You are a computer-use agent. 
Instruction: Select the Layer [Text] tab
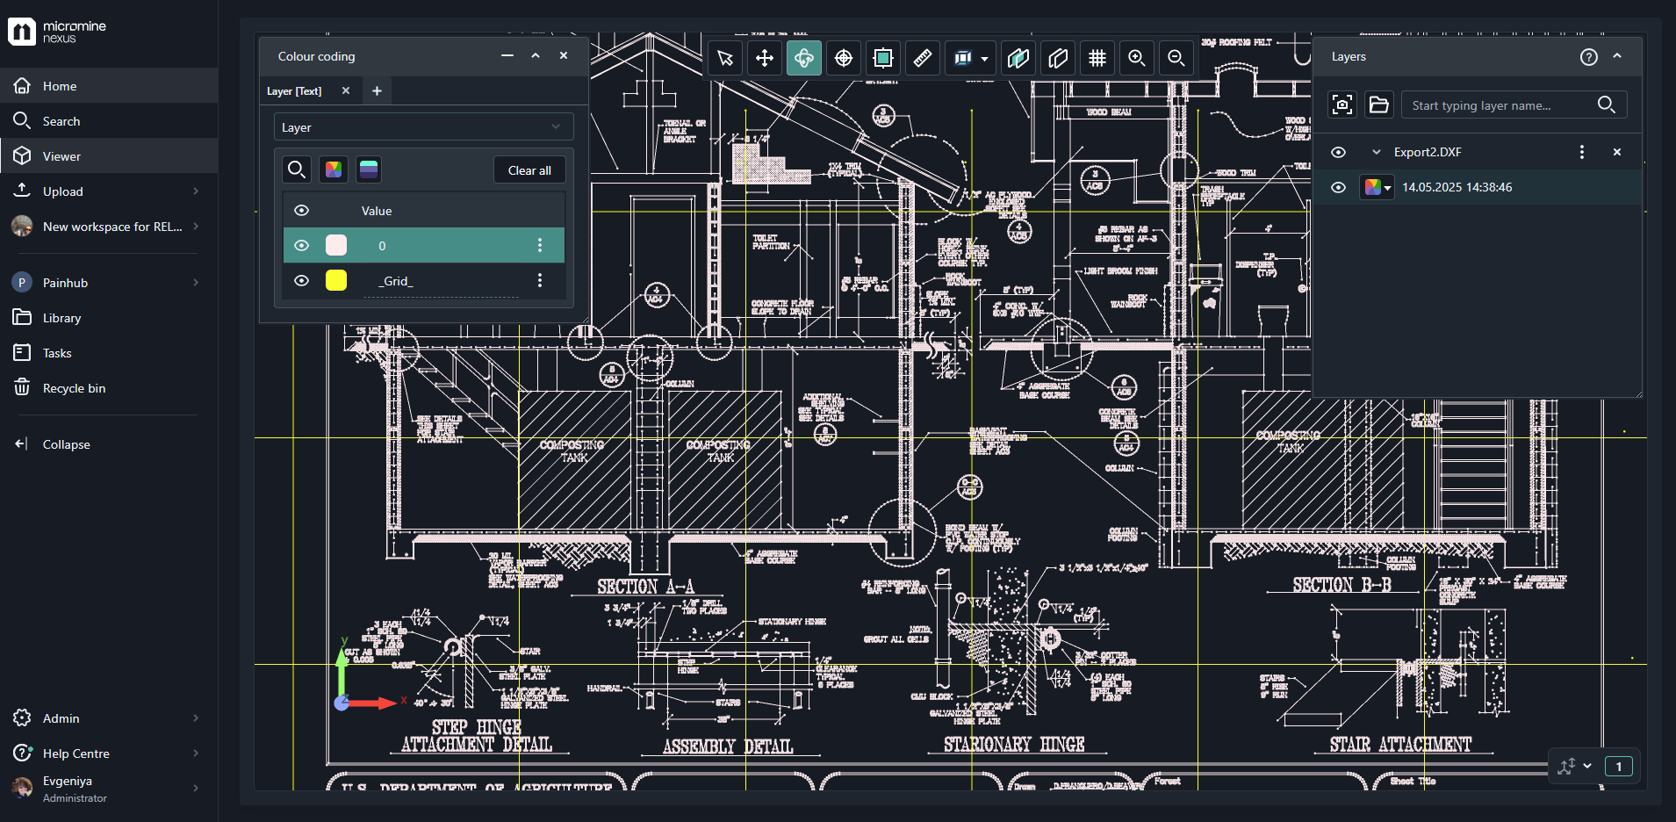tap(295, 91)
